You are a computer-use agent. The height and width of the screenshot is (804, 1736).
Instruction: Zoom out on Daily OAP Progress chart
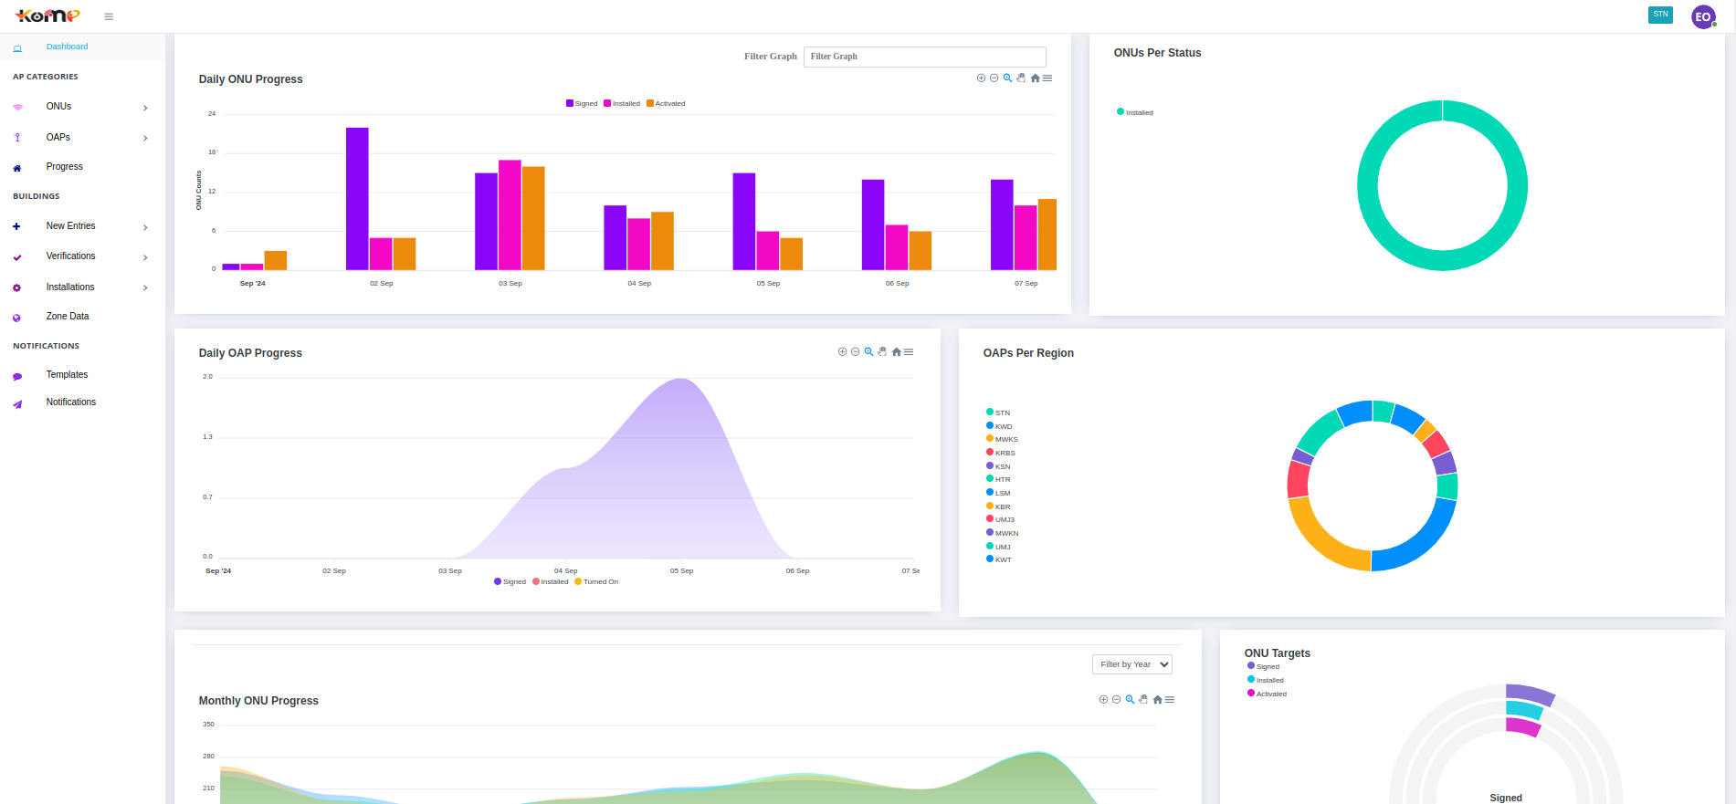pyautogui.click(x=856, y=351)
